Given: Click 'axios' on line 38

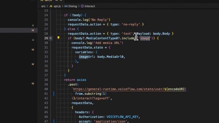Looking at the screenshot, I should click(x=81, y=80).
